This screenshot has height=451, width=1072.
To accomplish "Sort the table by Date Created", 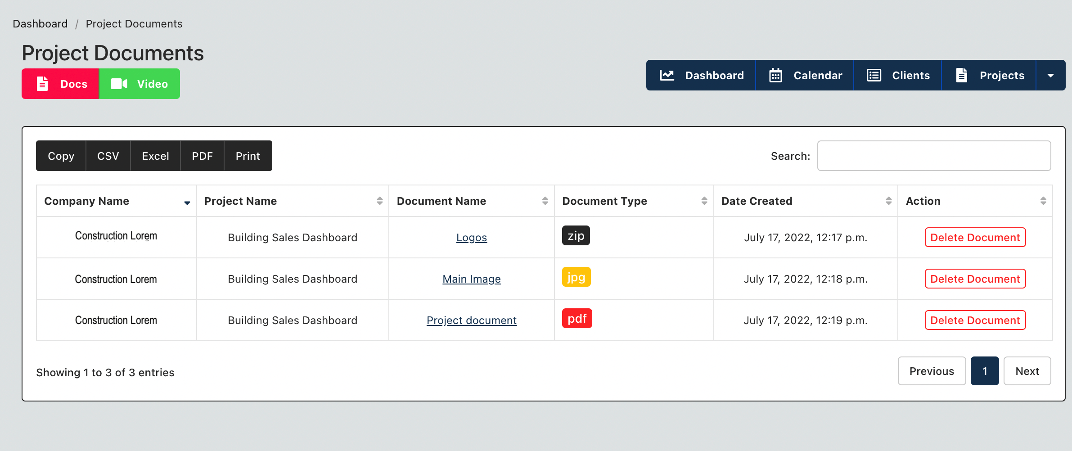I will 806,201.
